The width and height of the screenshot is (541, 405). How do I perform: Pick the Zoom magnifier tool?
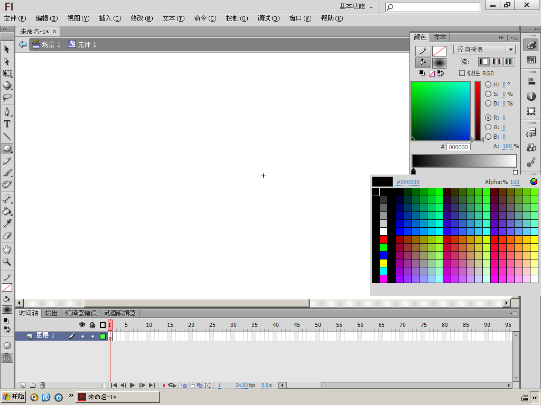tap(7, 262)
